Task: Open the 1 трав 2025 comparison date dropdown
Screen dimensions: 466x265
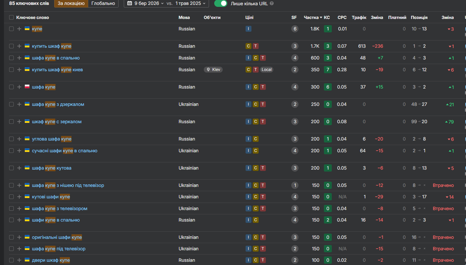Action: pos(190,3)
